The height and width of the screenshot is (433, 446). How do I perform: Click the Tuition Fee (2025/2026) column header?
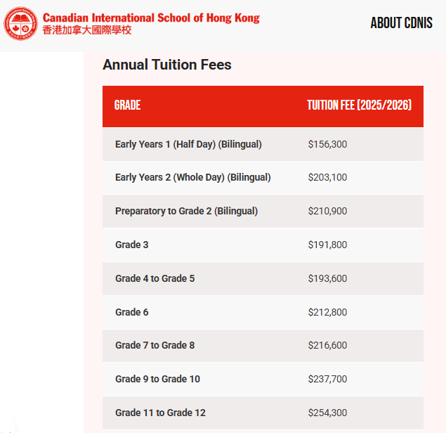pos(359,105)
